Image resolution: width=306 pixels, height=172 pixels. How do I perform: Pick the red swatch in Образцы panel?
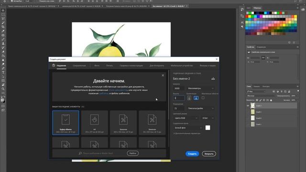(x=247, y=17)
